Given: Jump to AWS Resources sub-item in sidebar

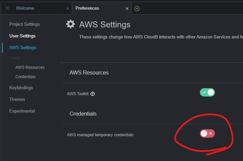Looking at the screenshot, I should 30,67.
